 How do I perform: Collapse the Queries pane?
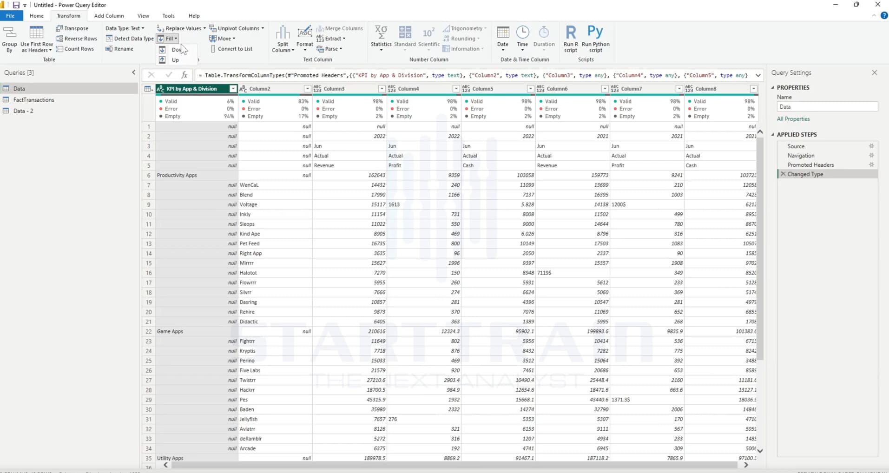point(134,72)
